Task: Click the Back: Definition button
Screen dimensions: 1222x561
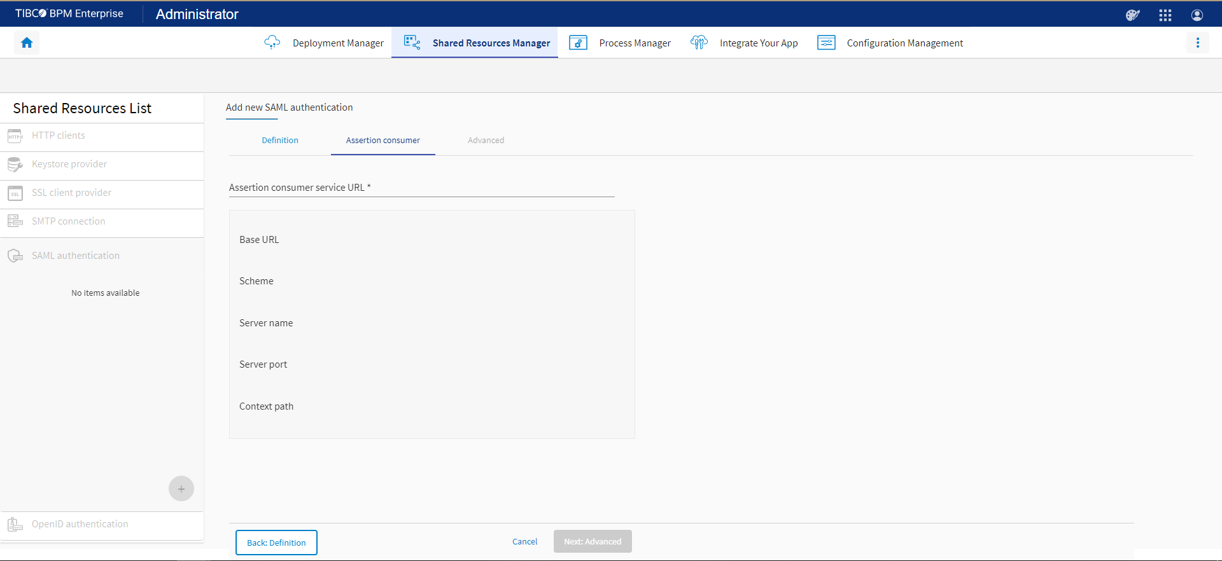Action: [276, 543]
